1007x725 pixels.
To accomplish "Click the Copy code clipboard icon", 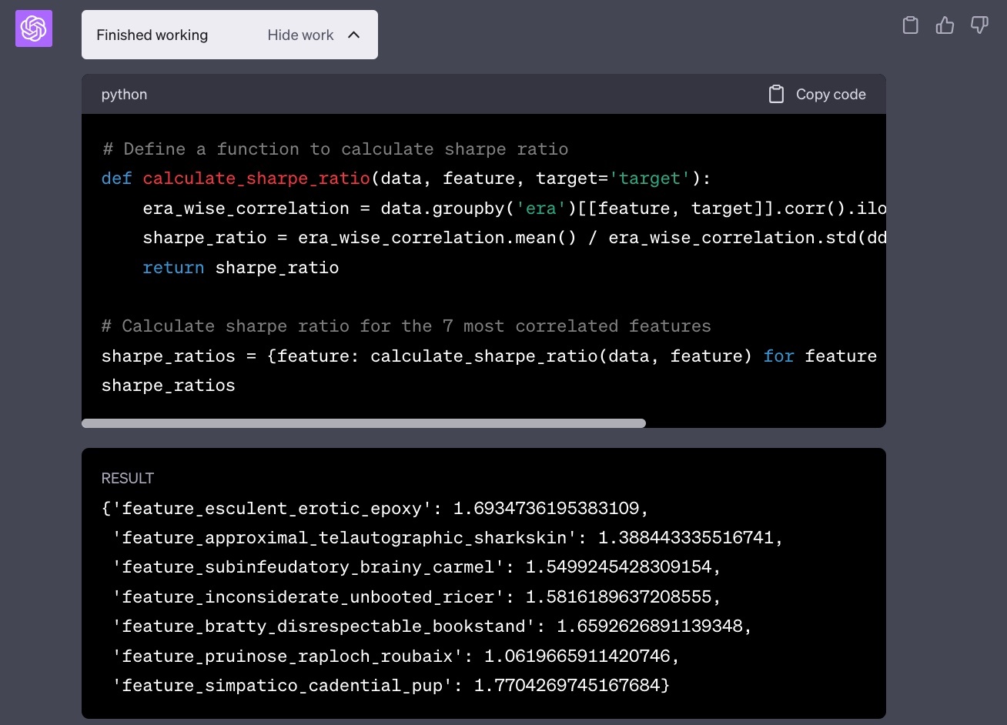I will tap(776, 94).
